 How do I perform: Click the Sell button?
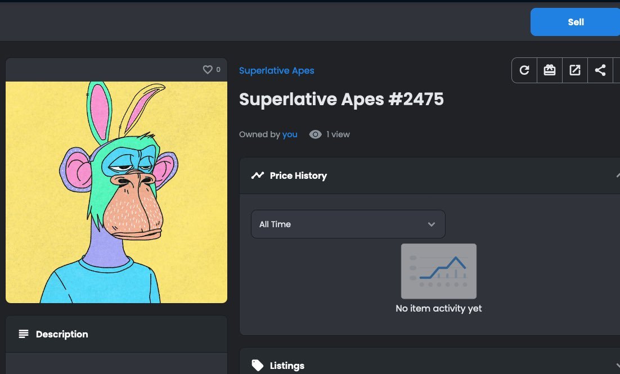576,22
